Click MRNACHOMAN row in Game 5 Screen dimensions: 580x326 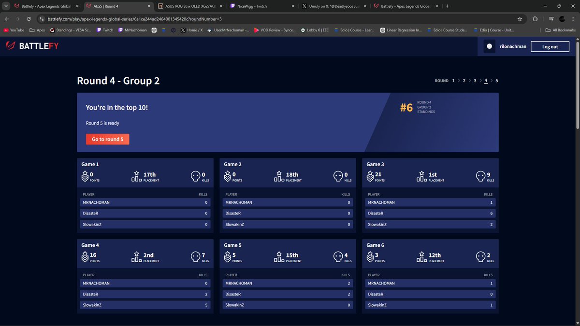tap(288, 283)
